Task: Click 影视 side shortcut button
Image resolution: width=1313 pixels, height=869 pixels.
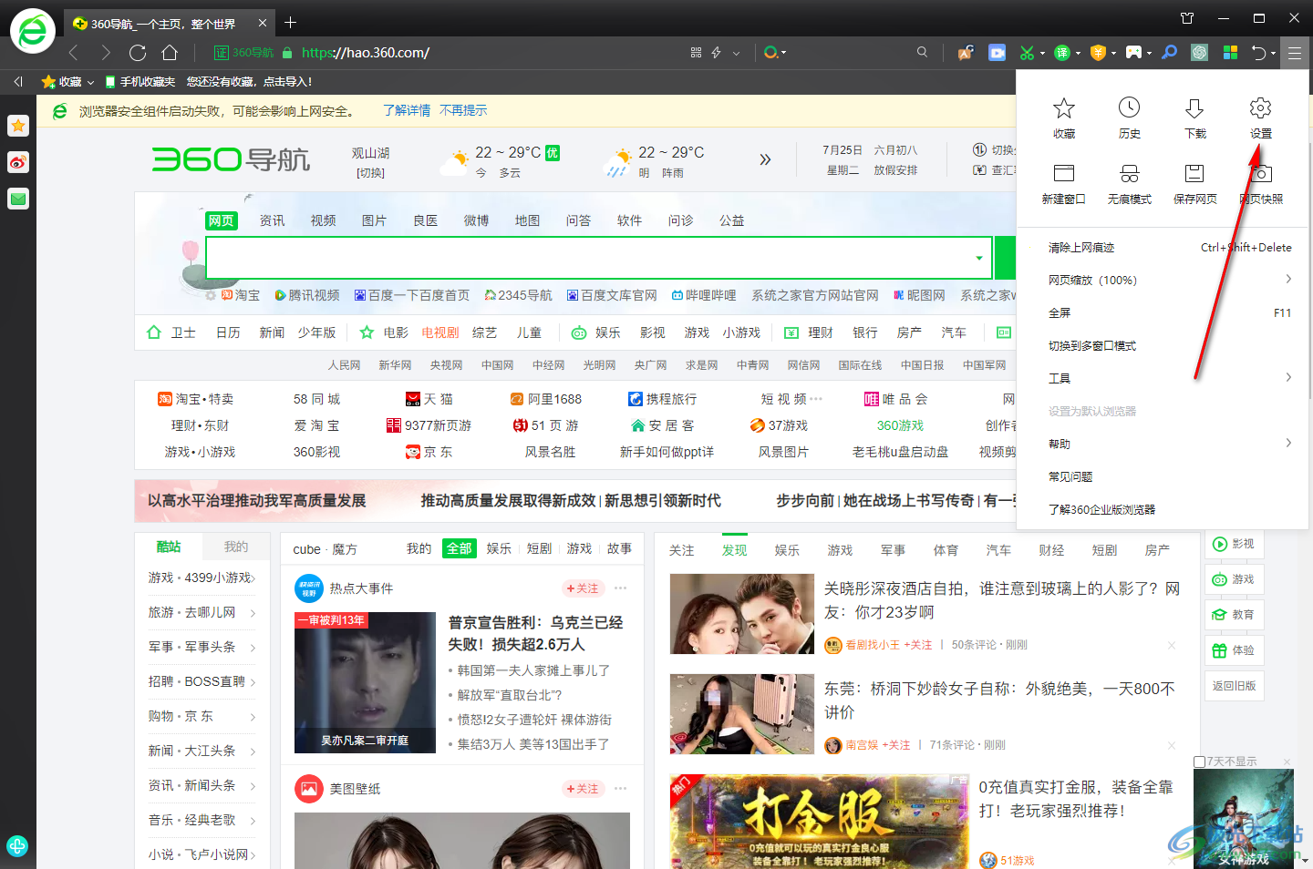Action: tap(1235, 544)
